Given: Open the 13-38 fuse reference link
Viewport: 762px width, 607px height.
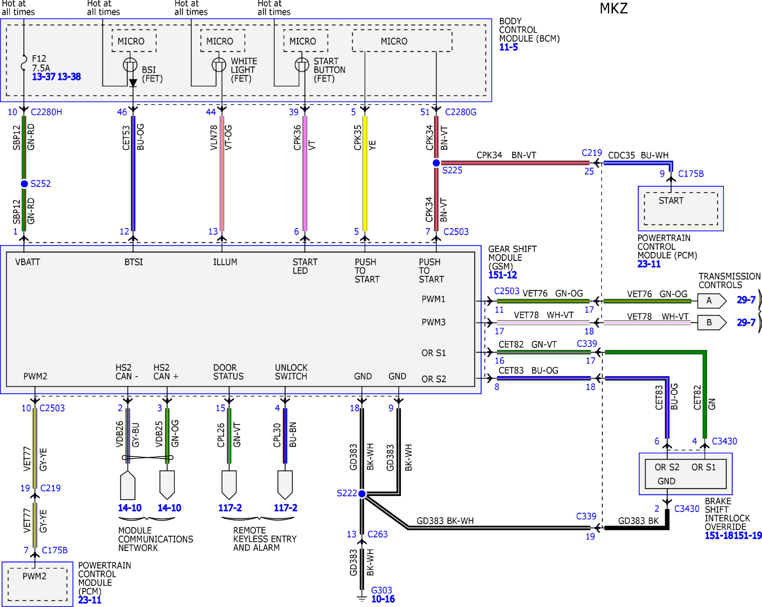Looking at the screenshot, I should [x=69, y=77].
